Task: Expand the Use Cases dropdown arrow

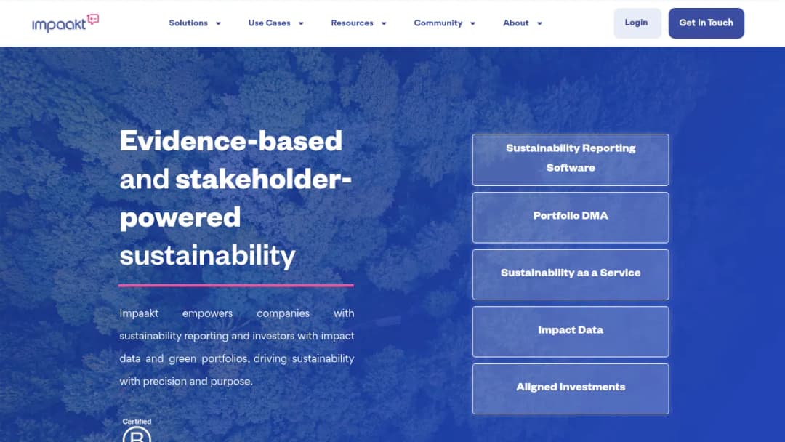Action: click(301, 23)
